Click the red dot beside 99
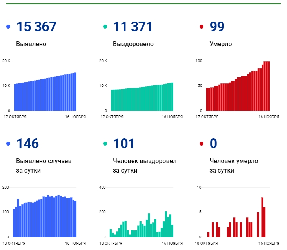Viewport: 287px width, 250px height. [202, 27]
